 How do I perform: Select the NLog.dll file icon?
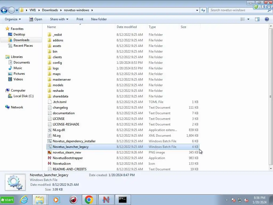pyautogui.click(x=49, y=130)
